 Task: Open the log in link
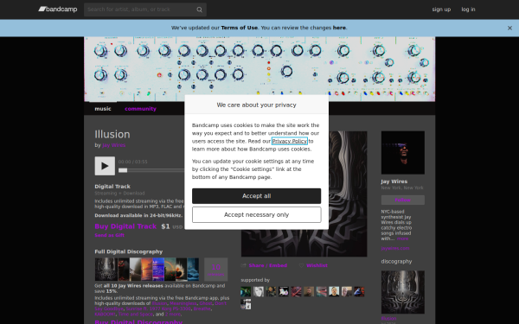[468, 10]
